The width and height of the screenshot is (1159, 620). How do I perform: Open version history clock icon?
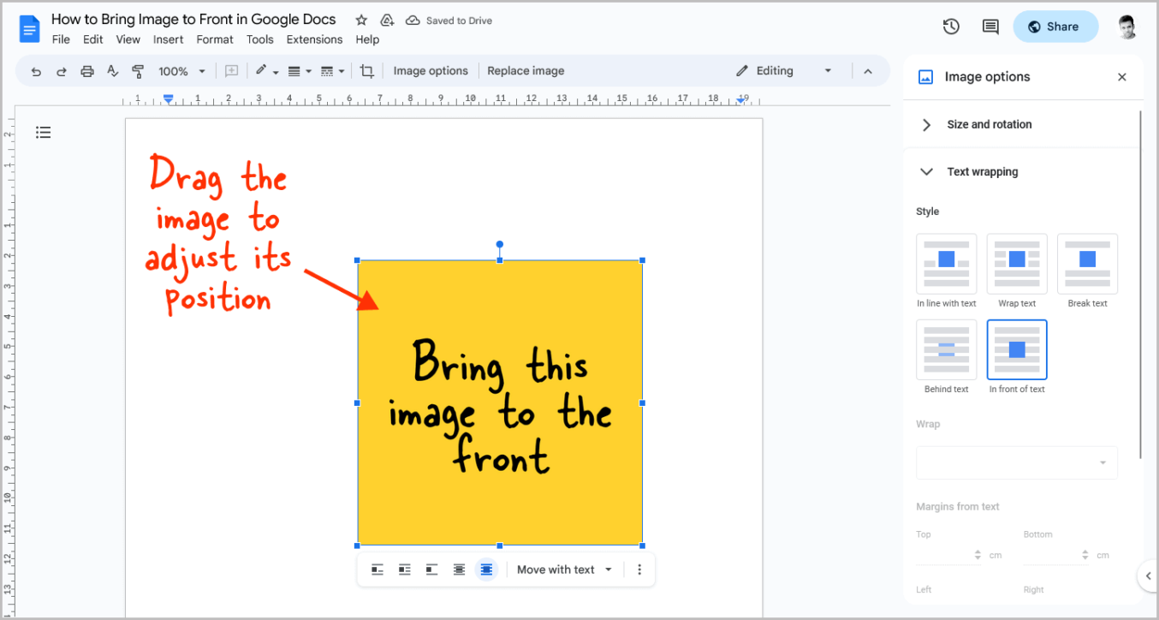[x=951, y=27]
